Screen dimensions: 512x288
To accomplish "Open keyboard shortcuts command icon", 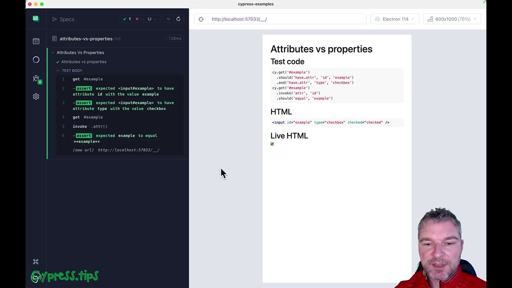I will coord(36,262).
